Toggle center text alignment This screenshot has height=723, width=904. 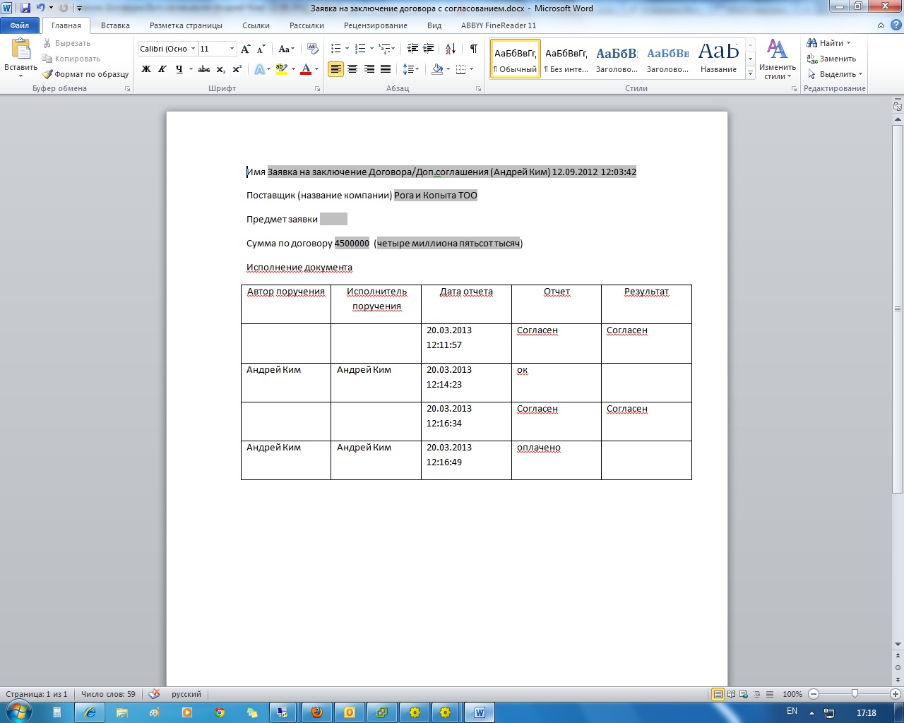click(x=352, y=69)
